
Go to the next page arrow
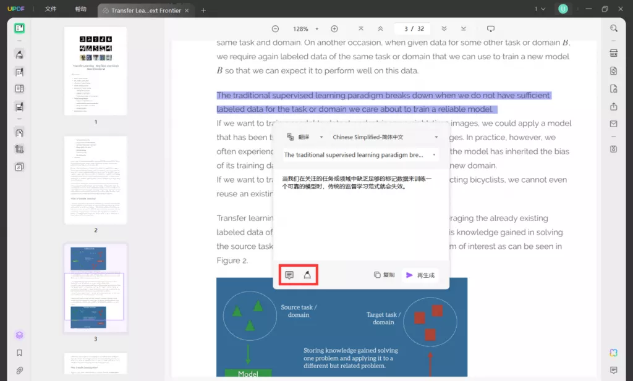444,28
